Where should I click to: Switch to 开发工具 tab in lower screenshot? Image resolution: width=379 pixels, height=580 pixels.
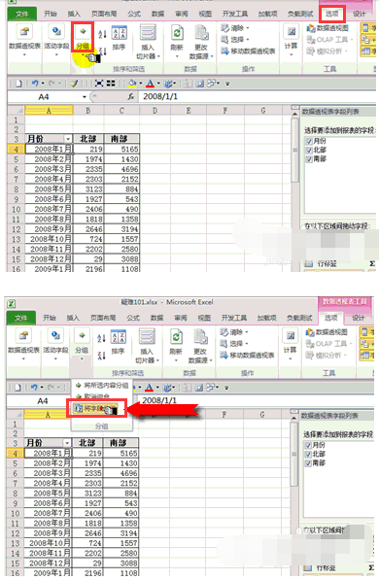click(x=234, y=318)
